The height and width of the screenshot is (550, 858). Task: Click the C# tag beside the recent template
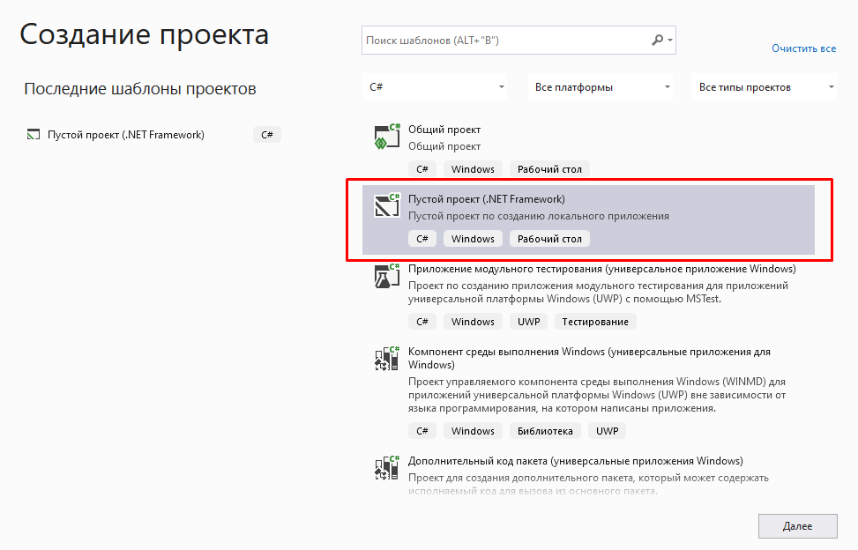click(267, 135)
